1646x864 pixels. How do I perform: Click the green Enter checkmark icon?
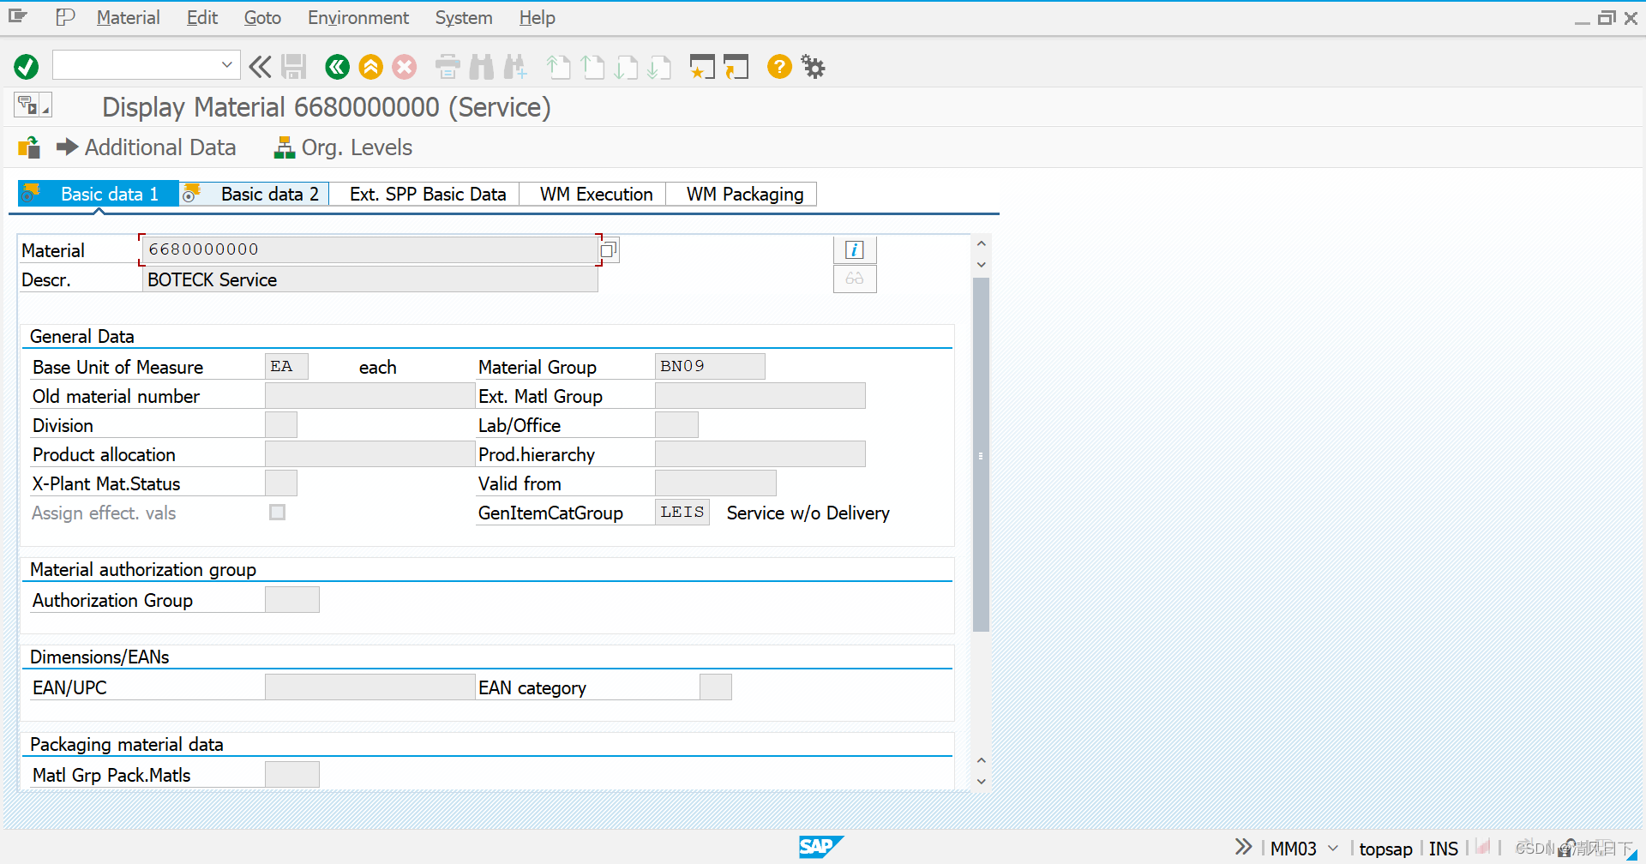(27, 67)
